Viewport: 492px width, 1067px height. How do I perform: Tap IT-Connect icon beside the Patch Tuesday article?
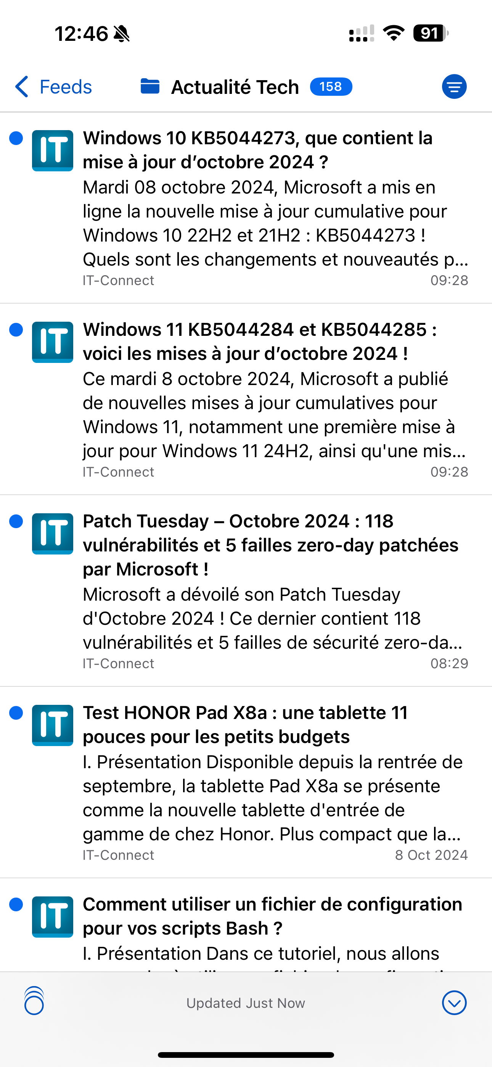(53, 533)
